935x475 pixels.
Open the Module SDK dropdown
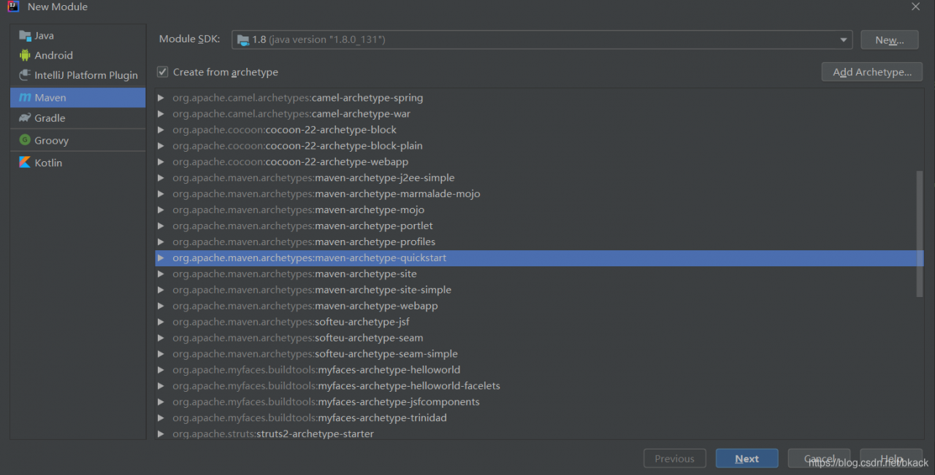(x=844, y=40)
